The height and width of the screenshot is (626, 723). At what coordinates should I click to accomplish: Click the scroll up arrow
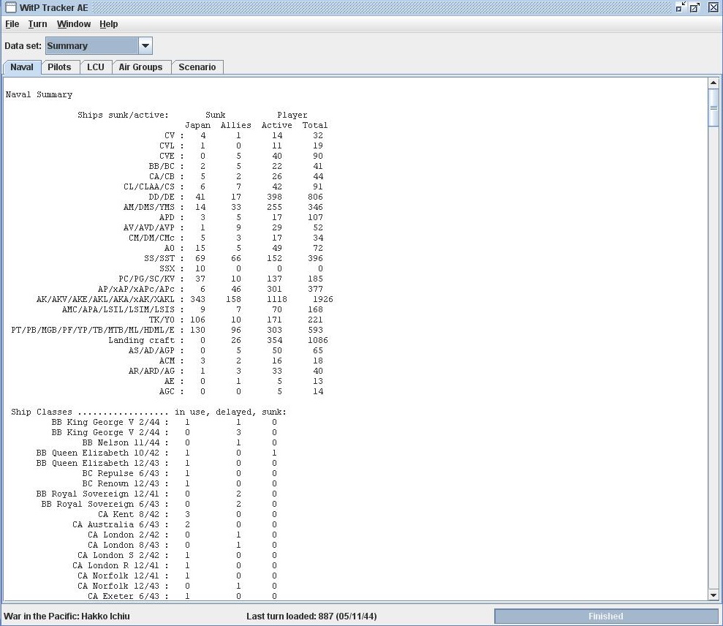tap(713, 83)
